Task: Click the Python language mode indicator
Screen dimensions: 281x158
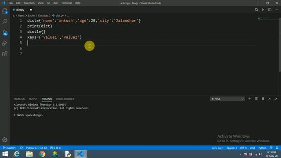Action: coord(262,148)
